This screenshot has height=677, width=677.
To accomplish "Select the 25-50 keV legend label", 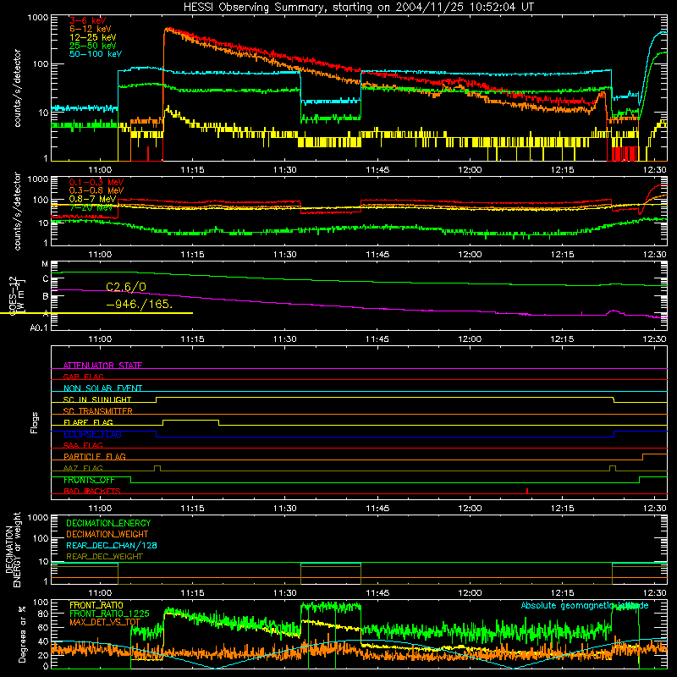I will [x=93, y=46].
